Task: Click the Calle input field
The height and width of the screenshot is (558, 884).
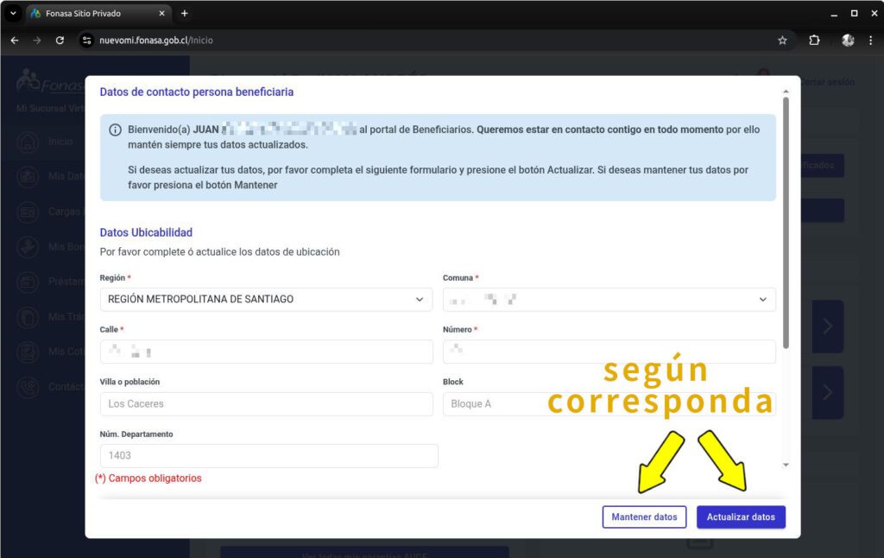Action: click(266, 352)
